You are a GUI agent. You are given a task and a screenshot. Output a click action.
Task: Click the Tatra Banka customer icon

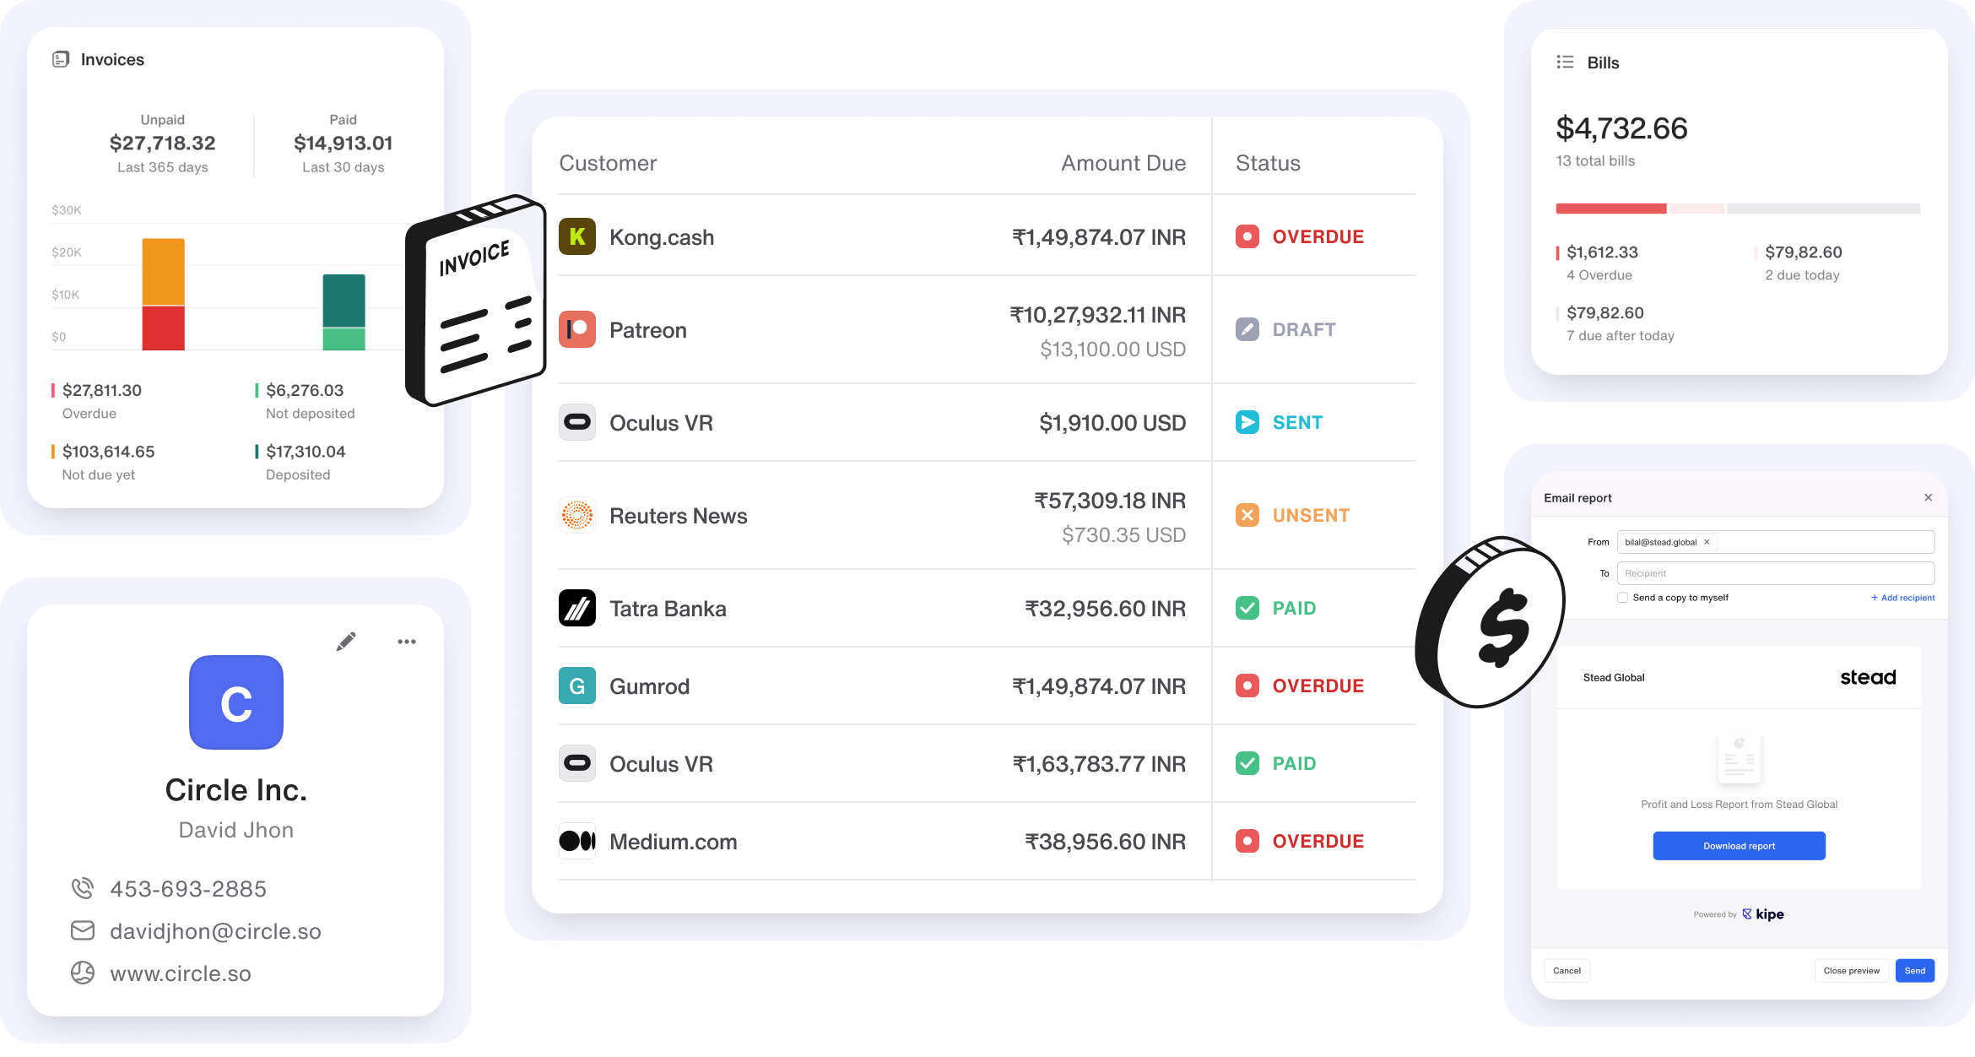(575, 606)
